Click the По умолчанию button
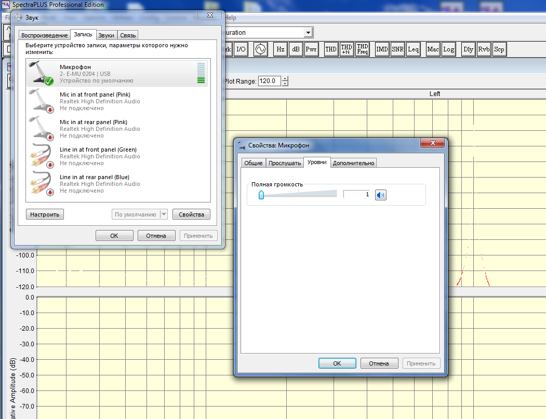The height and width of the screenshot is (419, 546). [136, 214]
